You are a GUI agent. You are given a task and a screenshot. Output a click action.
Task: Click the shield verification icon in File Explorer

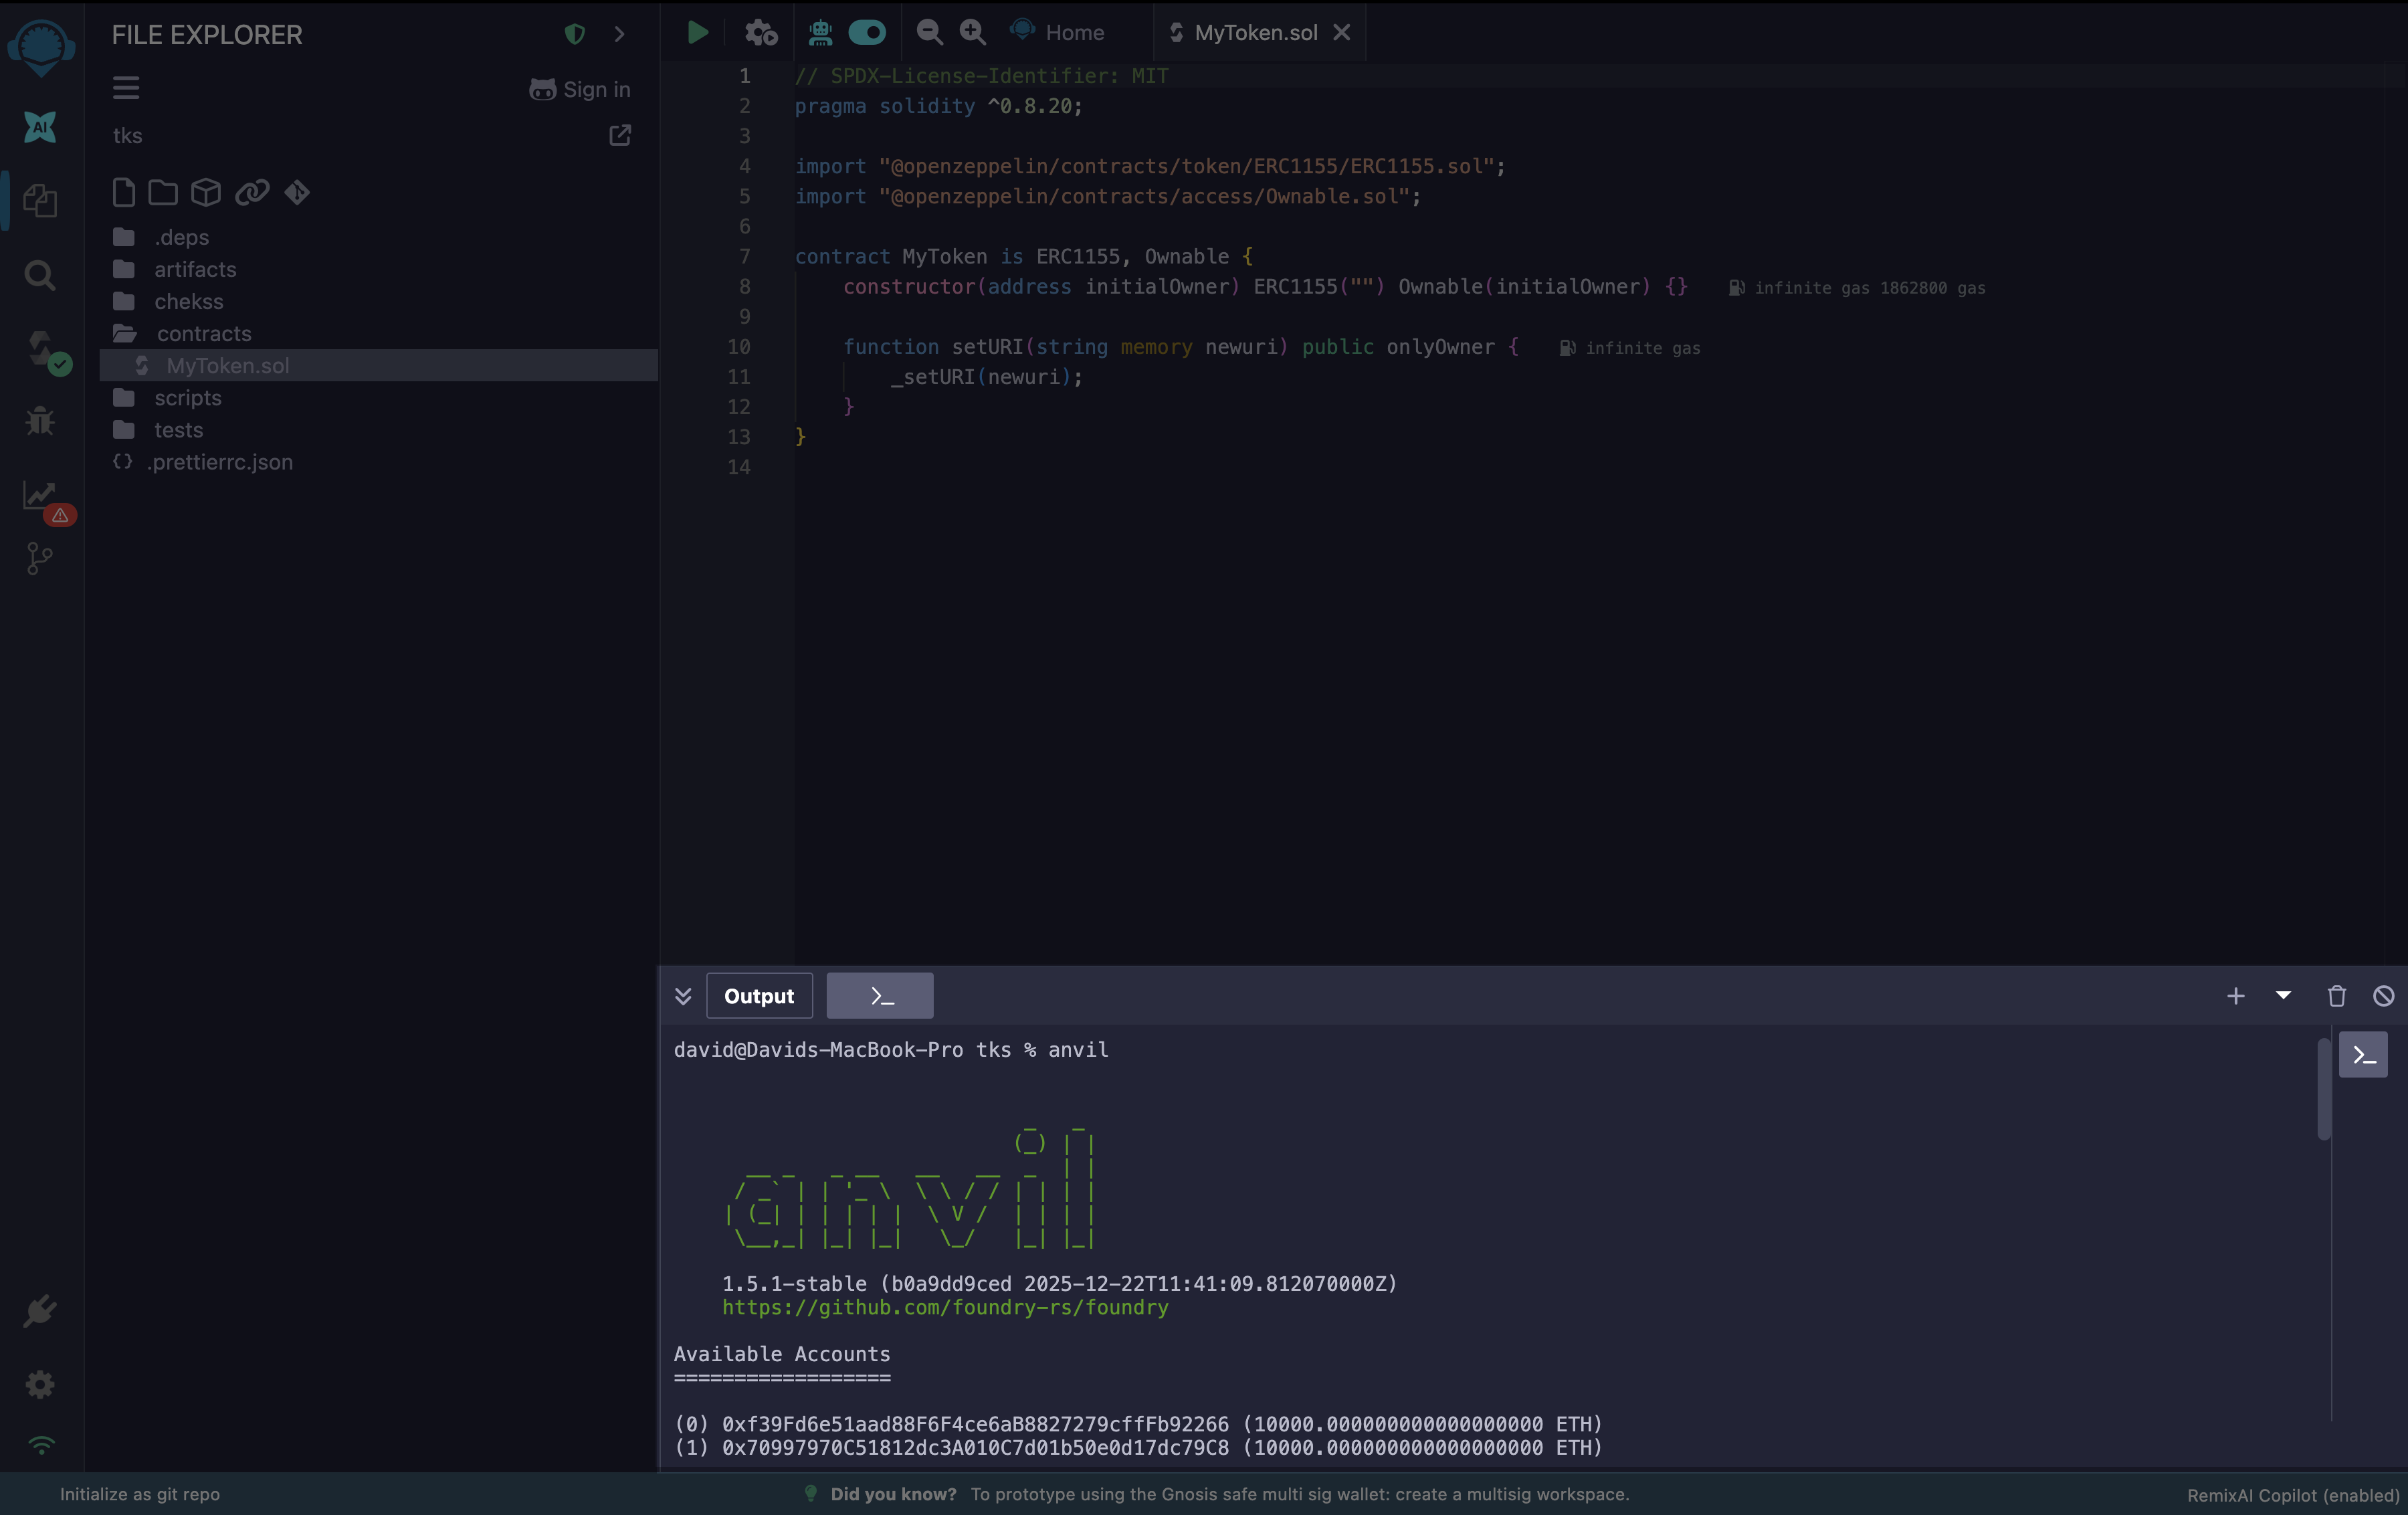574,34
